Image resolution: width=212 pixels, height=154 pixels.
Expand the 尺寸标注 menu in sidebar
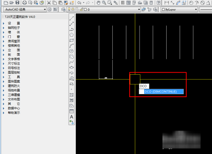pyautogui.click(x=14, y=64)
